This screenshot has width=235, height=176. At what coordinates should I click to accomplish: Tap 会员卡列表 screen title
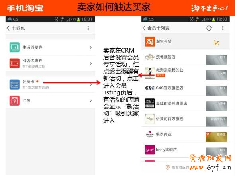coord(158,28)
